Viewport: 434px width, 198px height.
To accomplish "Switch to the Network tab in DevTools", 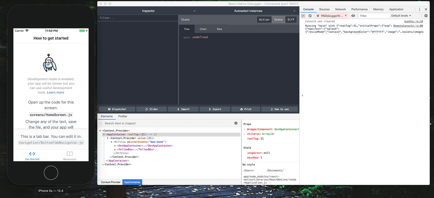I will pos(340,9).
